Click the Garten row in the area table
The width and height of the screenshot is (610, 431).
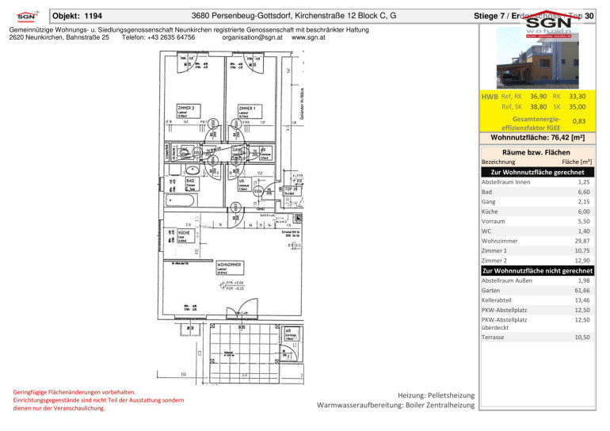click(x=536, y=291)
